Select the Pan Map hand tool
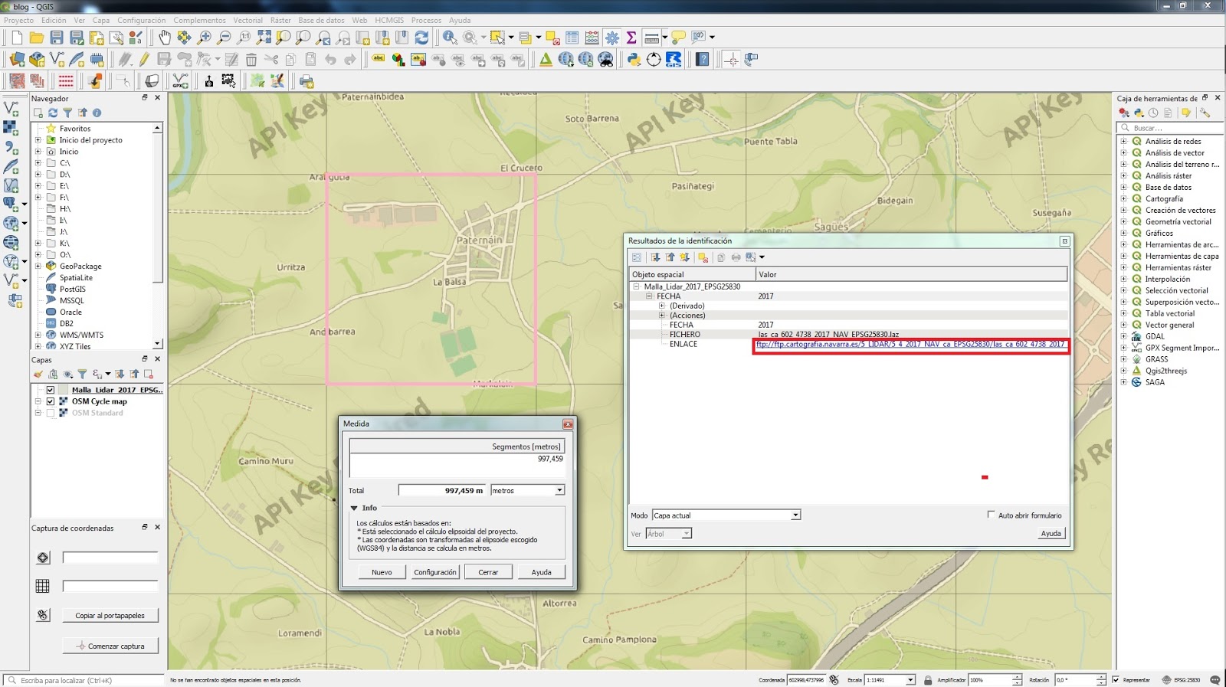 tap(165, 38)
